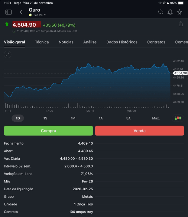Tap the green up-arrow price indicator
Viewport: 188px width, 217px height.
click(7, 24)
